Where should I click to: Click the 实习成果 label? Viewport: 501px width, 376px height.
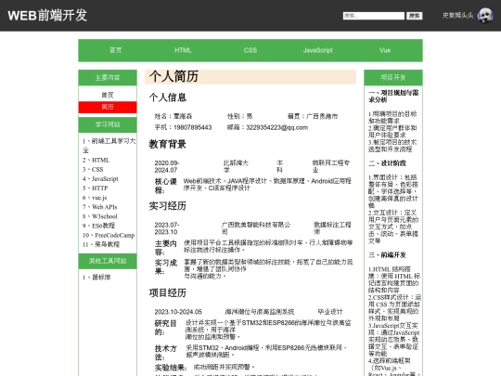tap(165, 267)
